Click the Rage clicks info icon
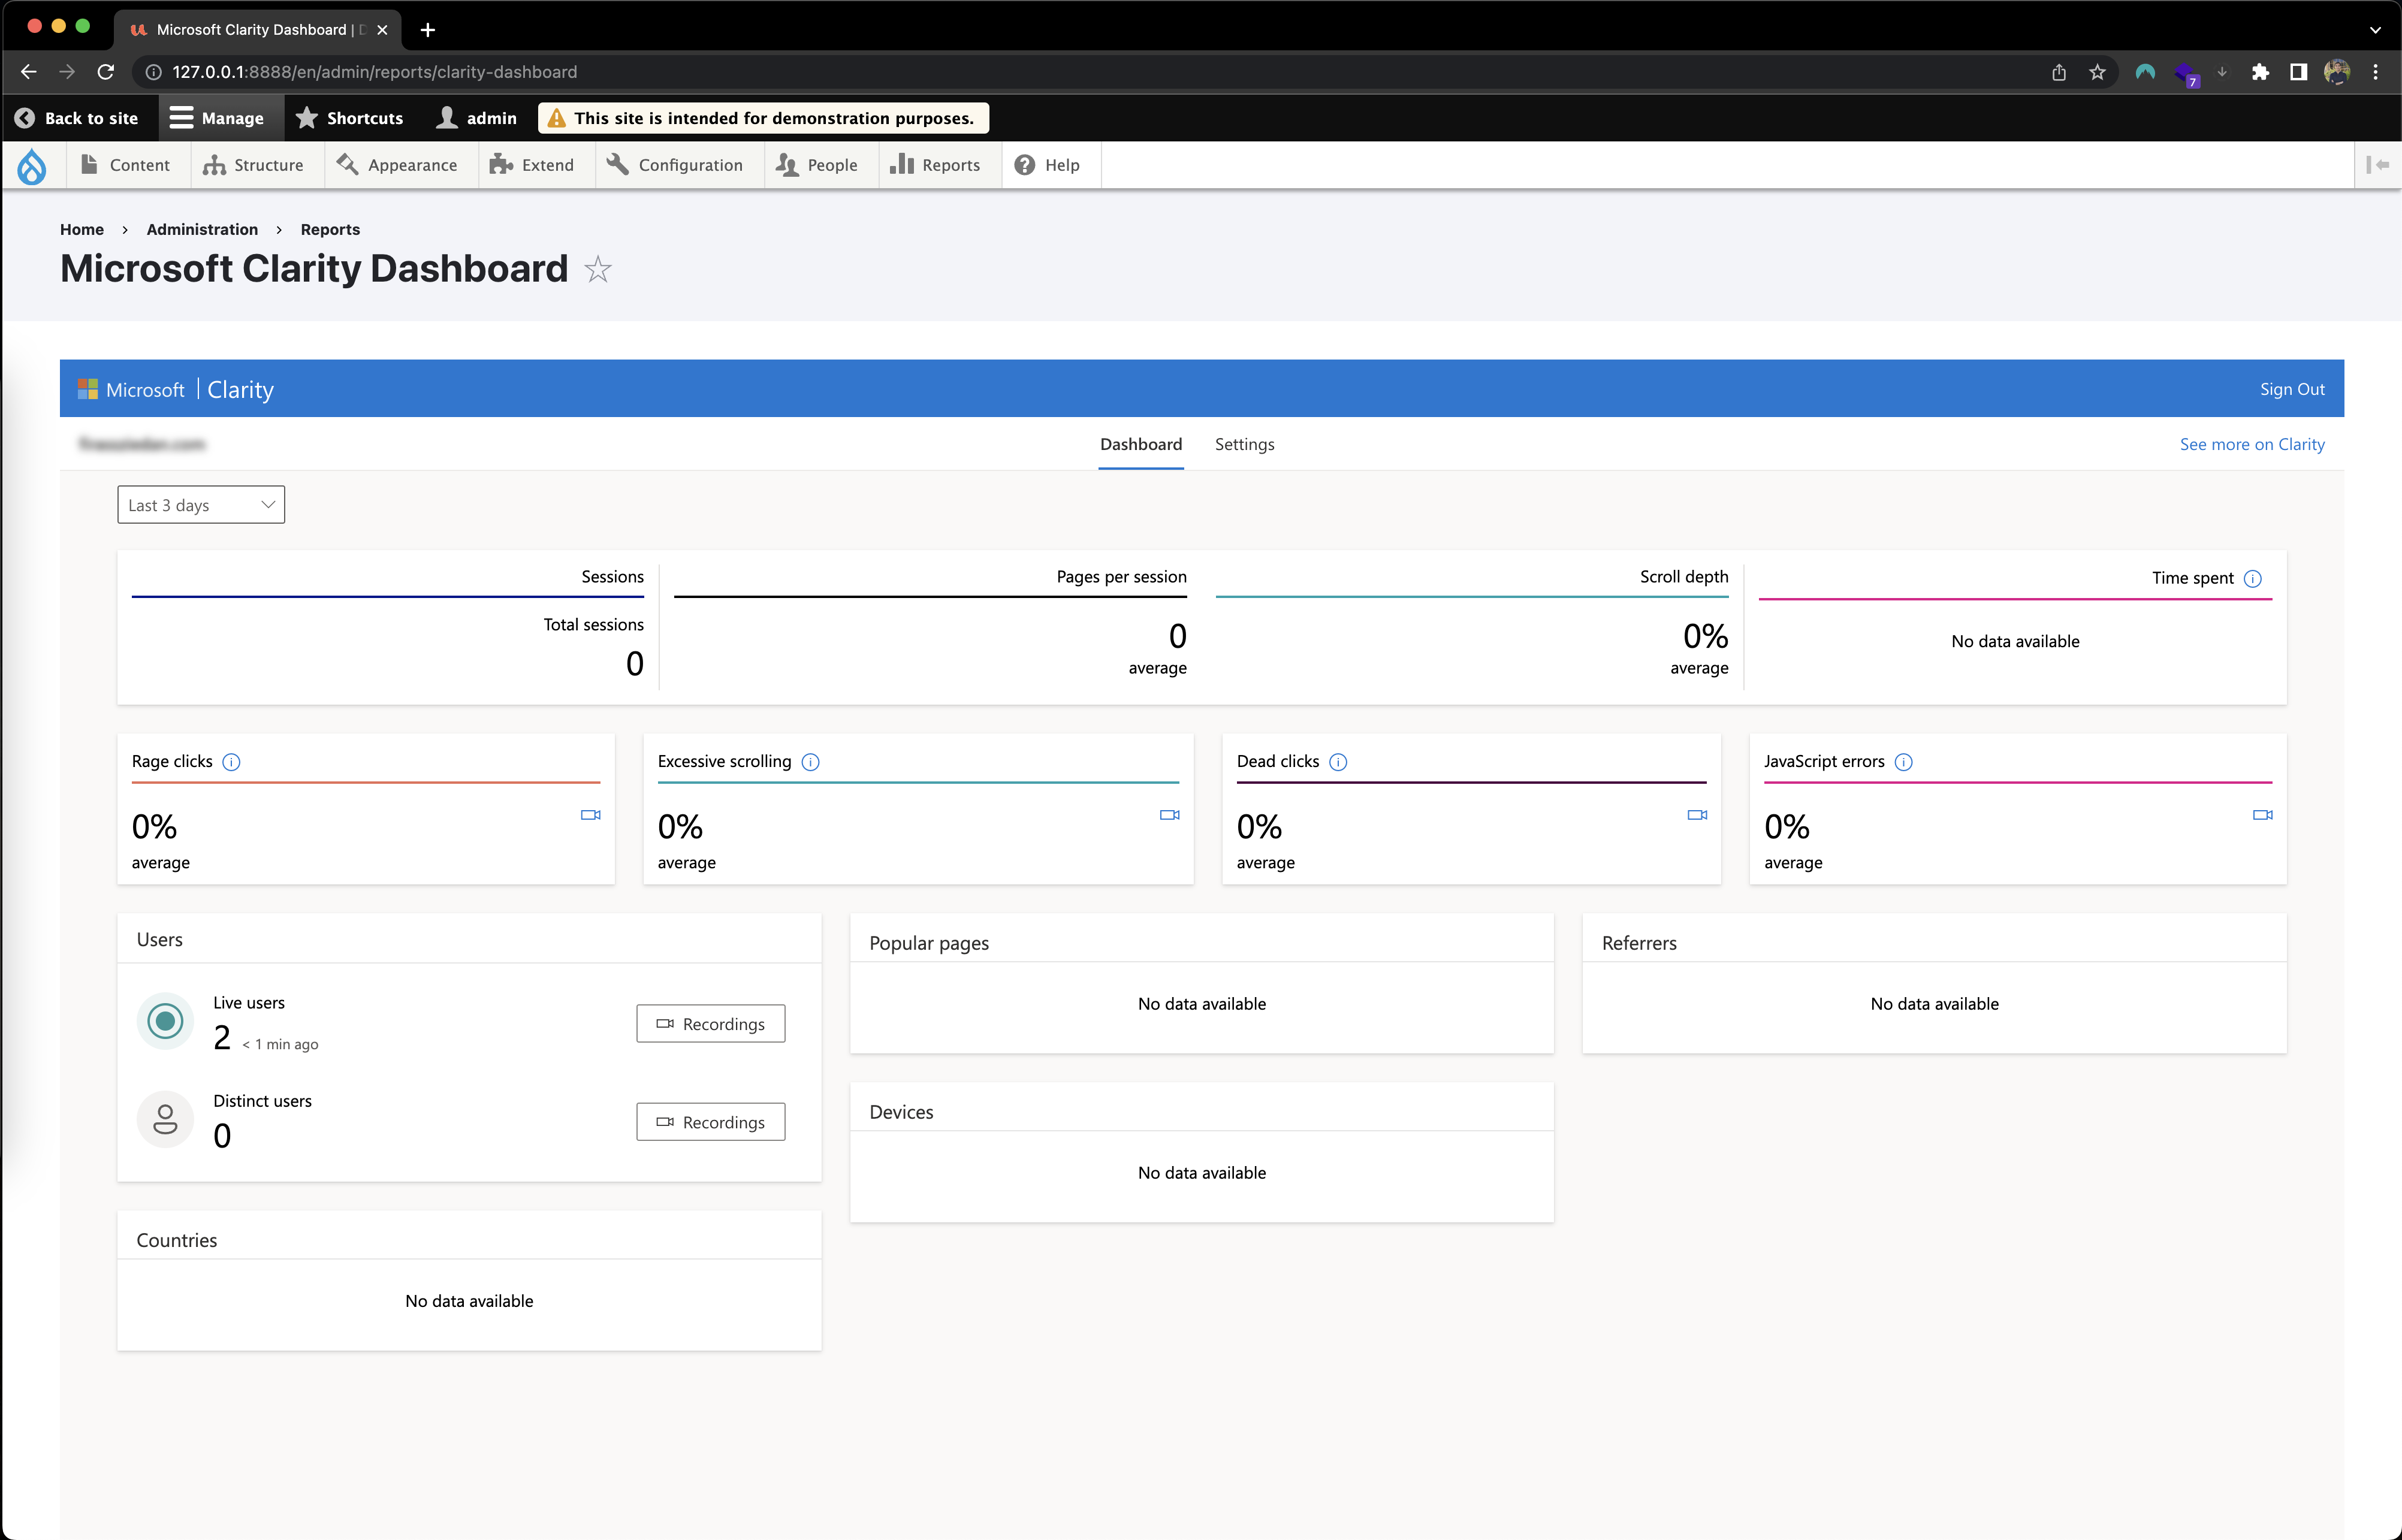Screen dimensions: 2402x1540 pos(232,762)
